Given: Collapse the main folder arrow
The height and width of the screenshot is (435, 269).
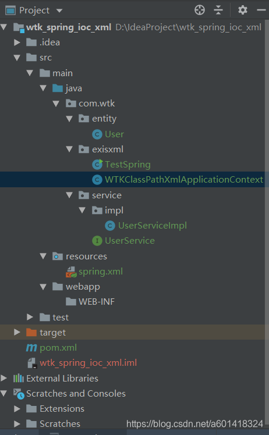Looking at the screenshot, I should pos(30,73).
